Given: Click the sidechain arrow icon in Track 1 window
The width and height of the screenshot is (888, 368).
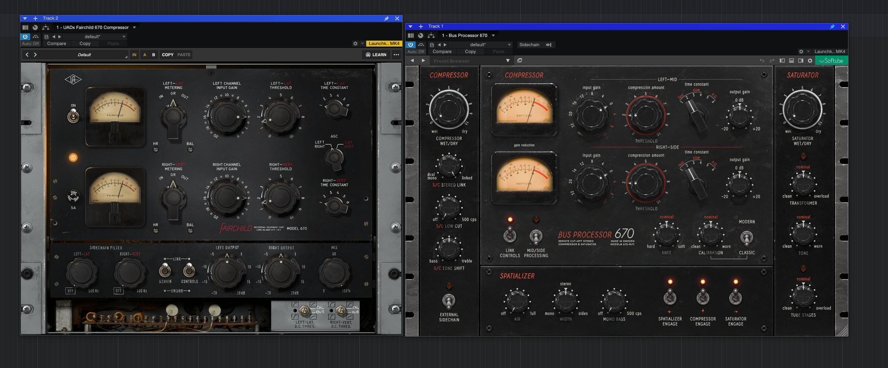Looking at the screenshot, I should [548, 45].
